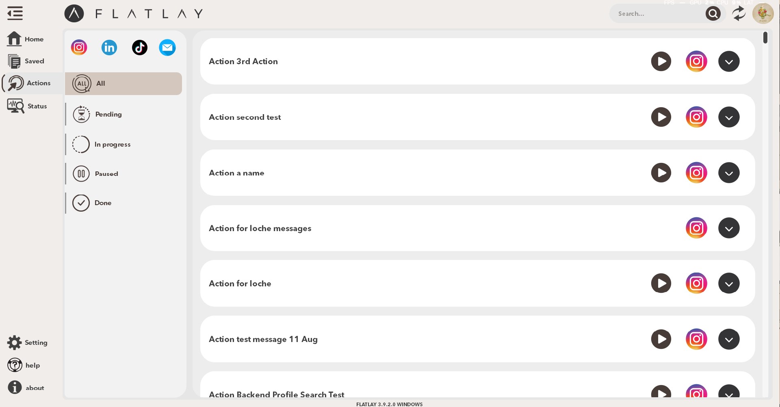This screenshot has width=780, height=407.
Task: Select the email platform filter icon
Action: coord(167,48)
